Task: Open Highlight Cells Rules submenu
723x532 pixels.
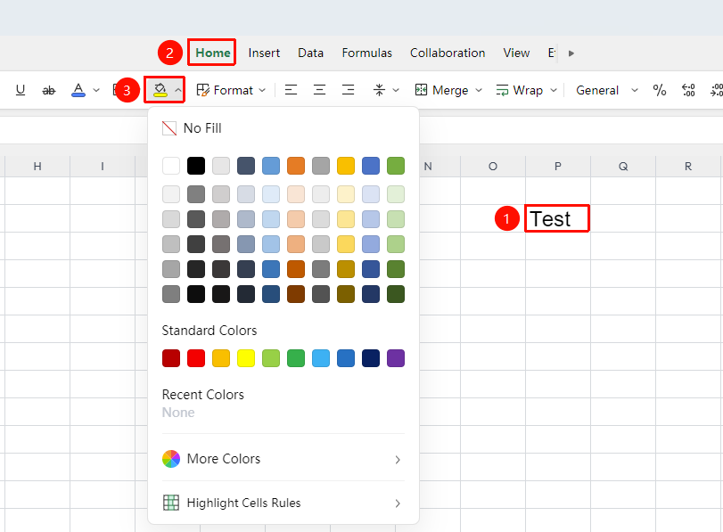Action: [x=283, y=503]
